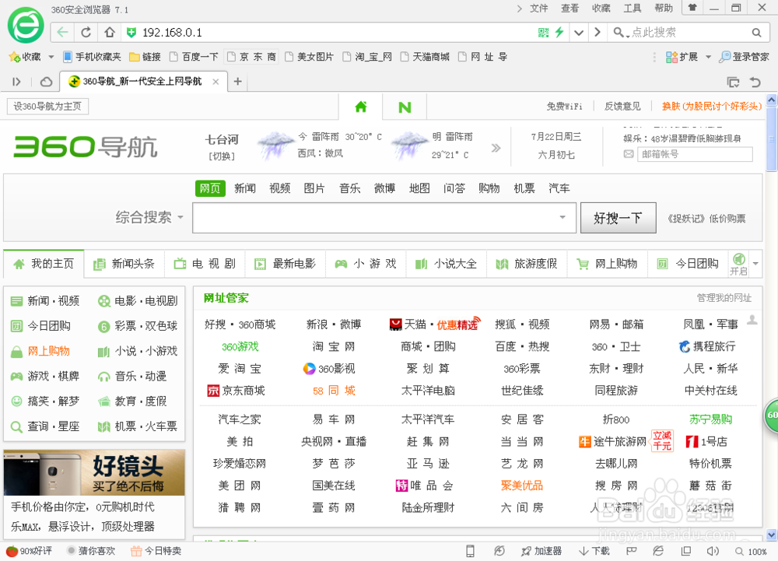Image resolution: width=778 pixels, height=561 pixels.
Task: Expand more categories arrow after 开启
Action: (755, 264)
